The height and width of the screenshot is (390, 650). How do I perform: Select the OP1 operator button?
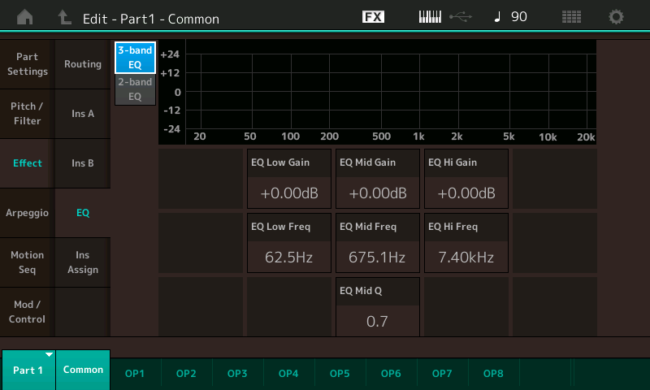pyautogui.click(x=135, y=374)
